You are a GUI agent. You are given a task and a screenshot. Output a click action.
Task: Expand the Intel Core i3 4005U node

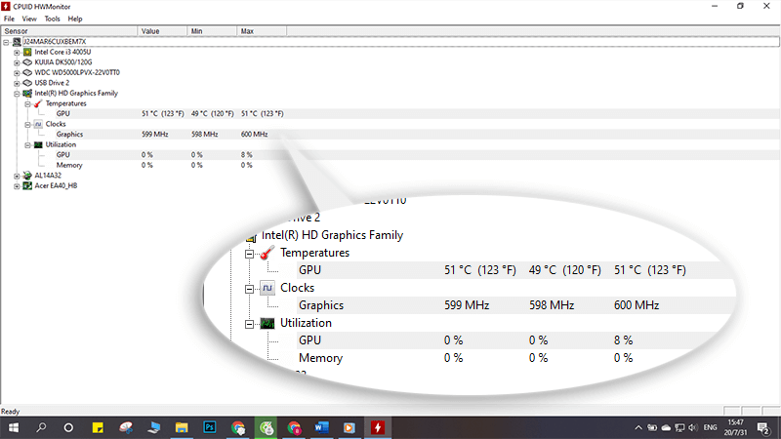pos(17,53)
